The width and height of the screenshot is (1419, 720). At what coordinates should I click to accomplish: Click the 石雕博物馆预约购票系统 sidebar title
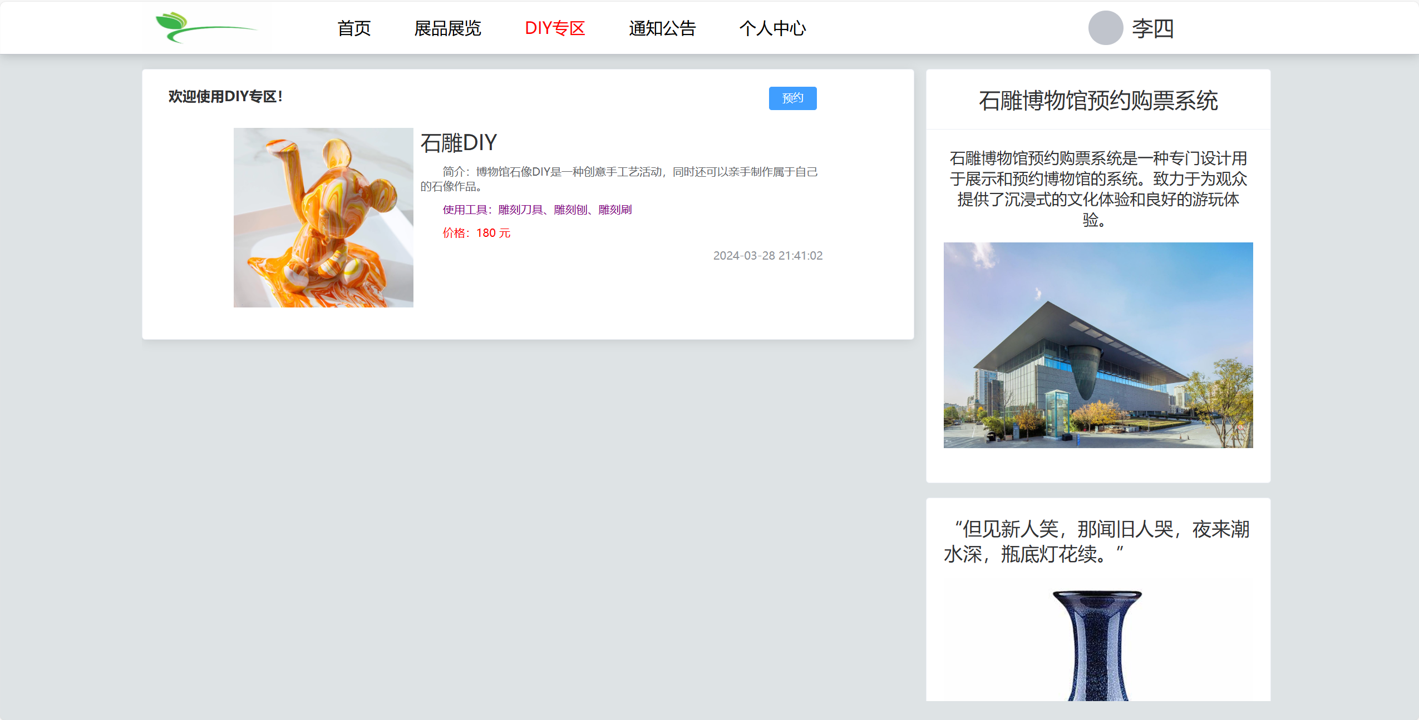coord(1098,101)
